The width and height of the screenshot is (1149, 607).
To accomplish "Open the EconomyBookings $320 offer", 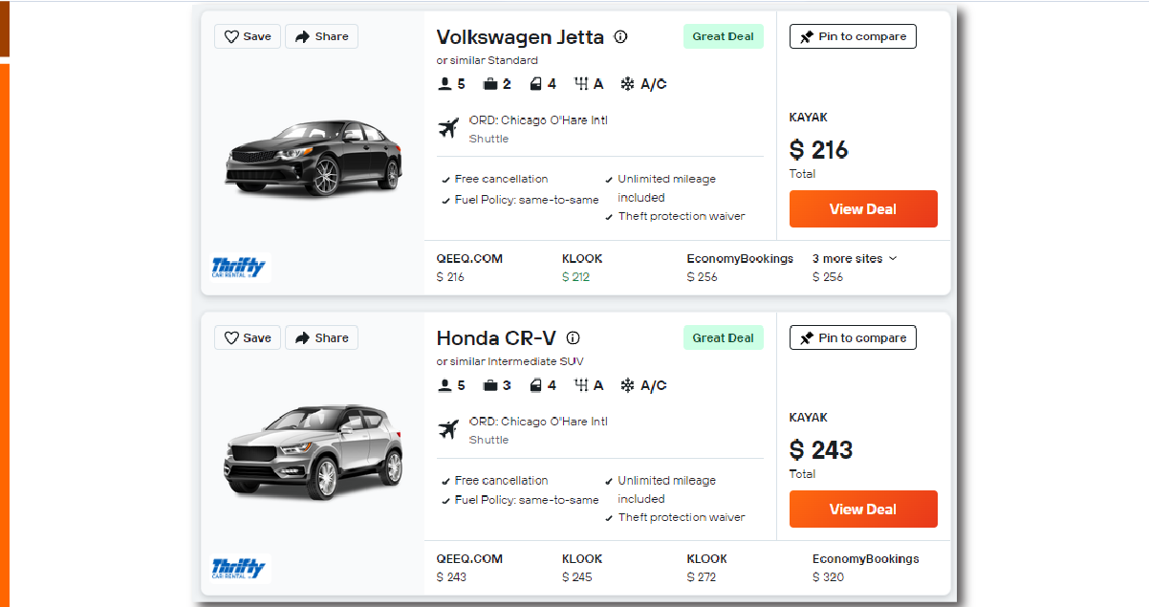I will click(x=865, y=568).
